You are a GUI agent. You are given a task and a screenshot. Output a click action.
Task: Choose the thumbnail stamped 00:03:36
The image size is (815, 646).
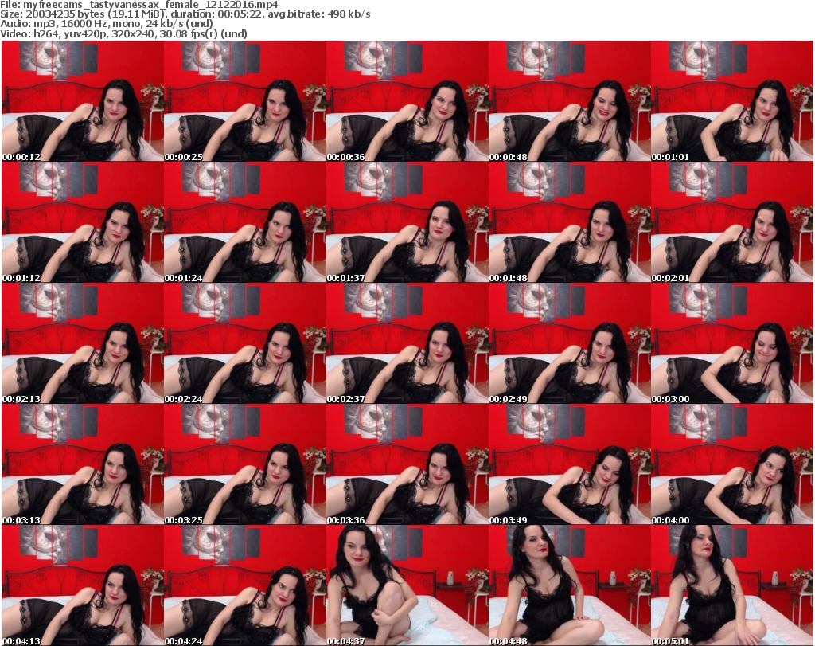pyautogui.click(x=407, y=464)
